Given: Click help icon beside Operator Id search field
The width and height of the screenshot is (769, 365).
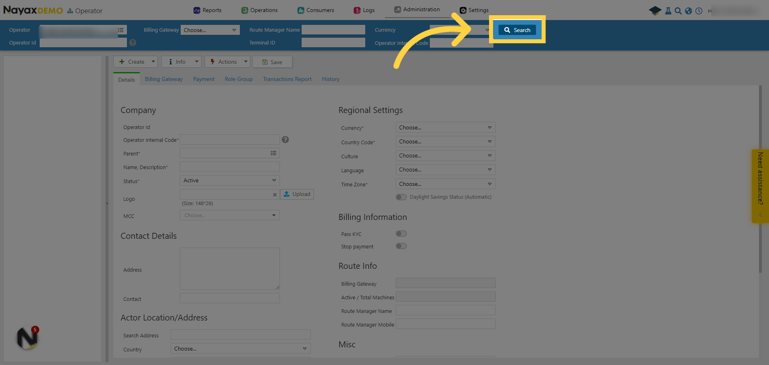Looking at the screenshot, I should click(133, 42).
